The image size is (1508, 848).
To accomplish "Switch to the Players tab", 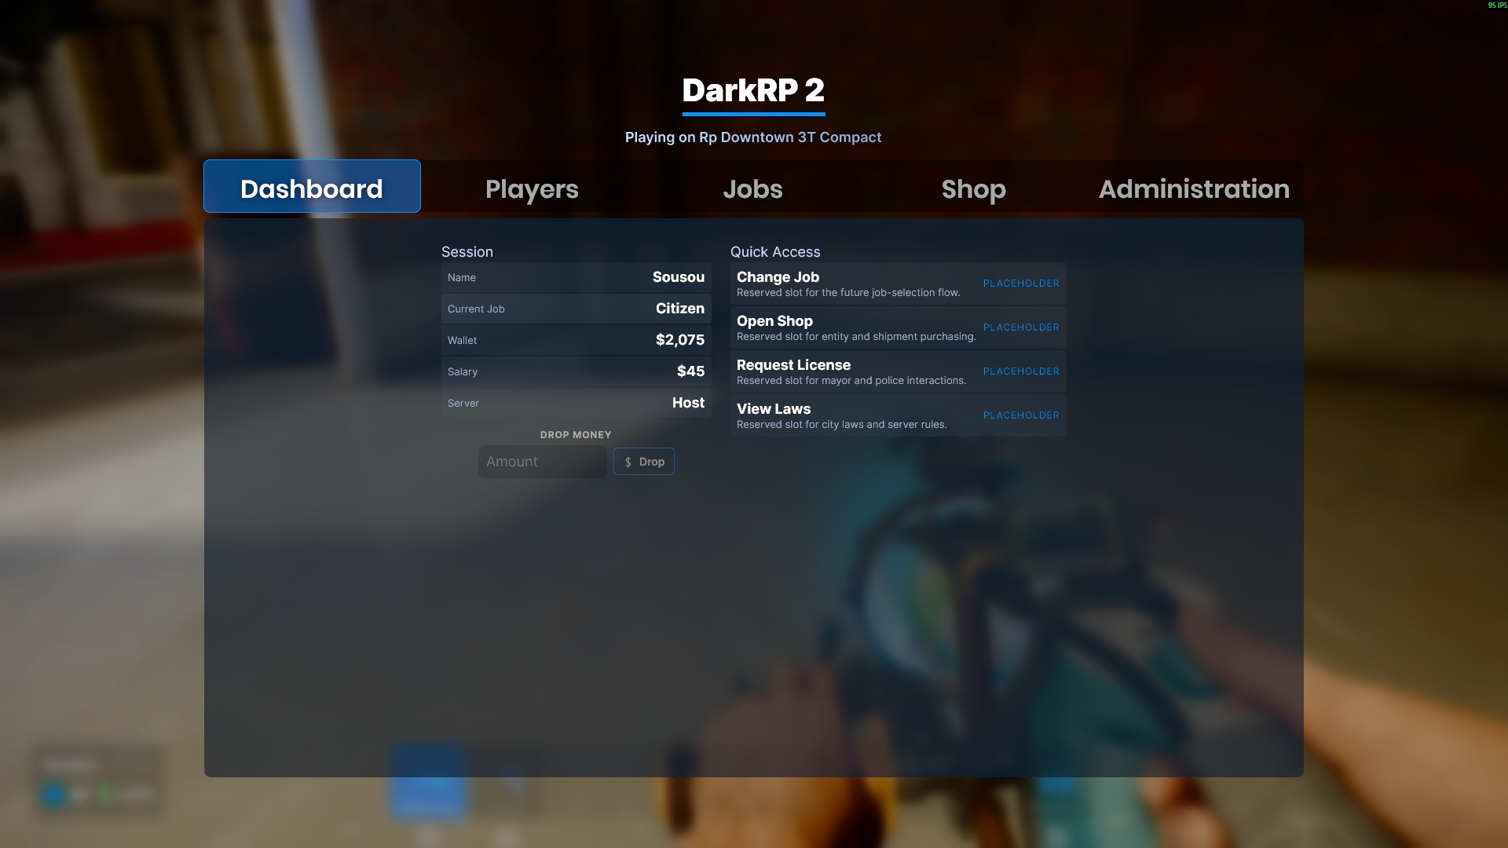I will 532,189.
